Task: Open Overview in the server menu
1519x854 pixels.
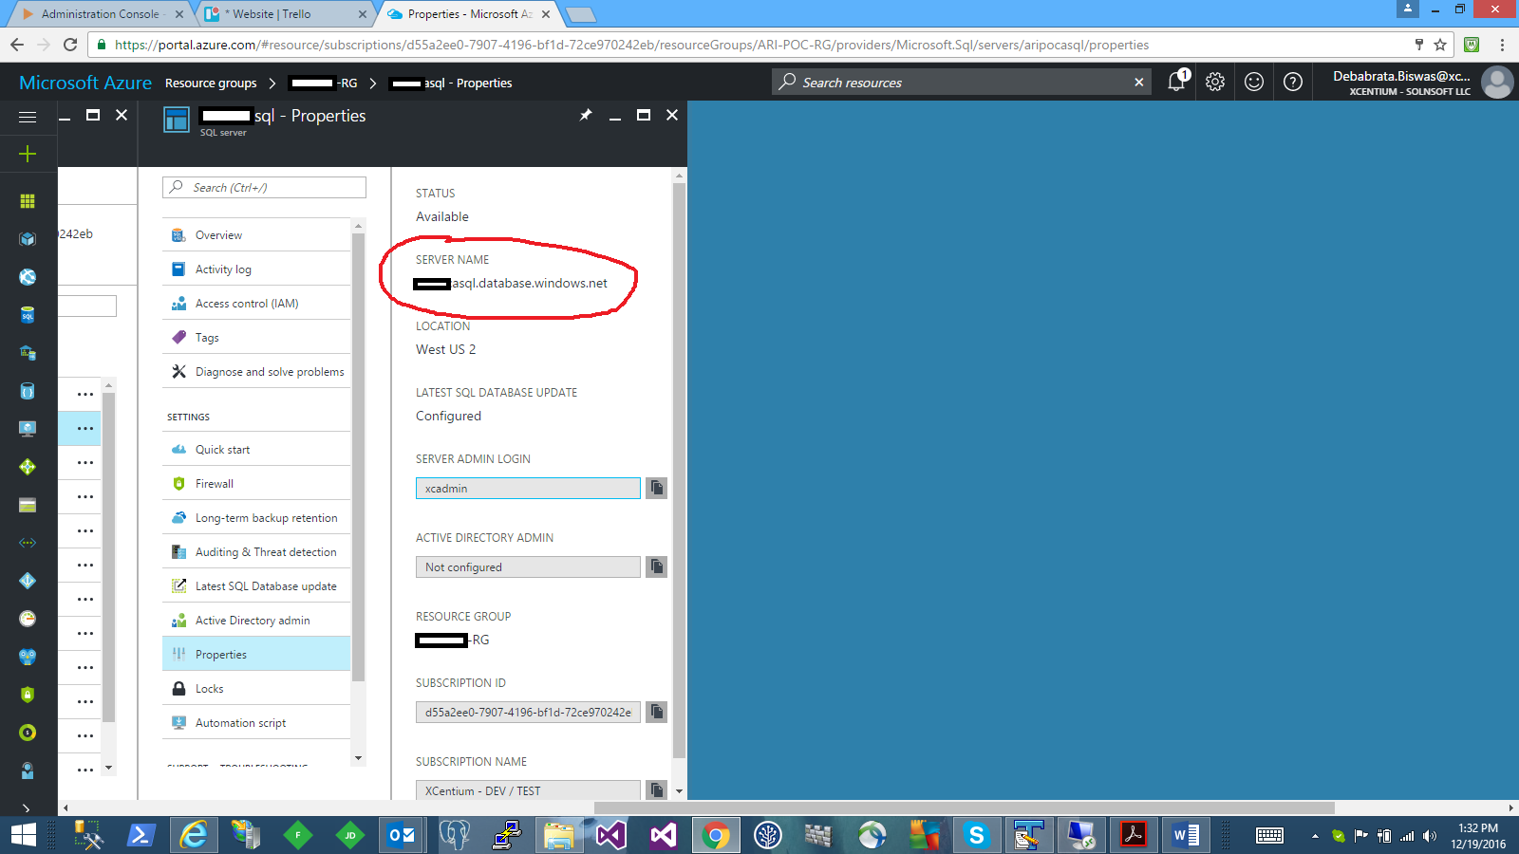Action: [256, 235]
